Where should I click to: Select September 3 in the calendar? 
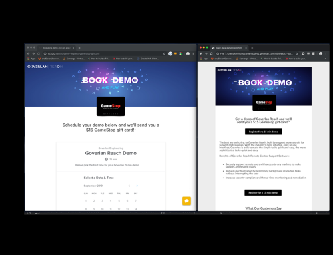[x=102, y=201]
